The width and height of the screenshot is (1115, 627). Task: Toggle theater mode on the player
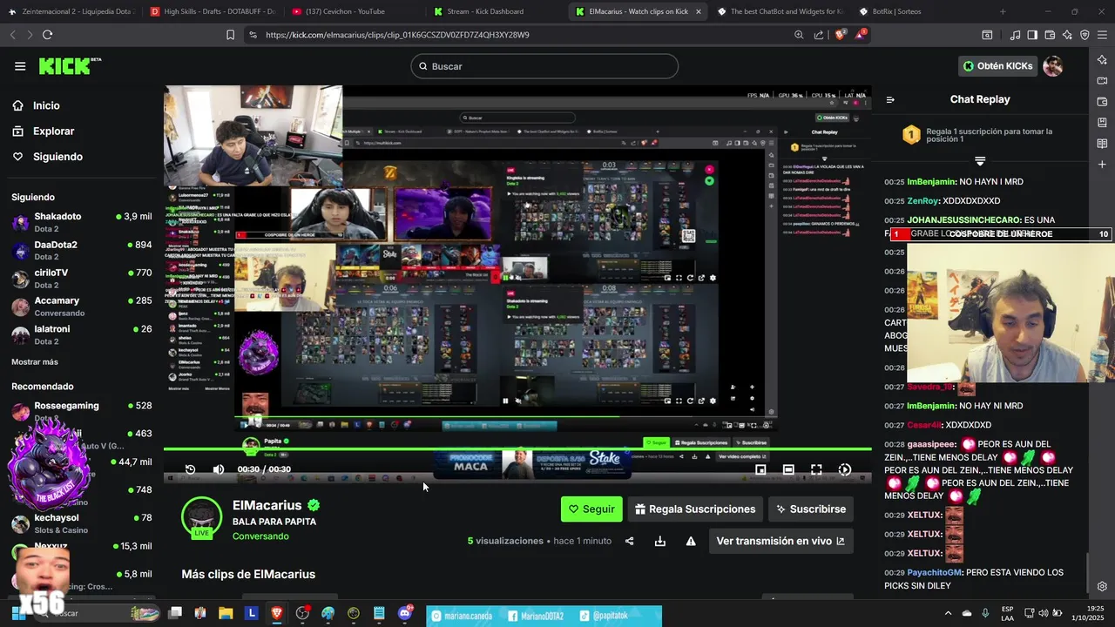[788, 469]
